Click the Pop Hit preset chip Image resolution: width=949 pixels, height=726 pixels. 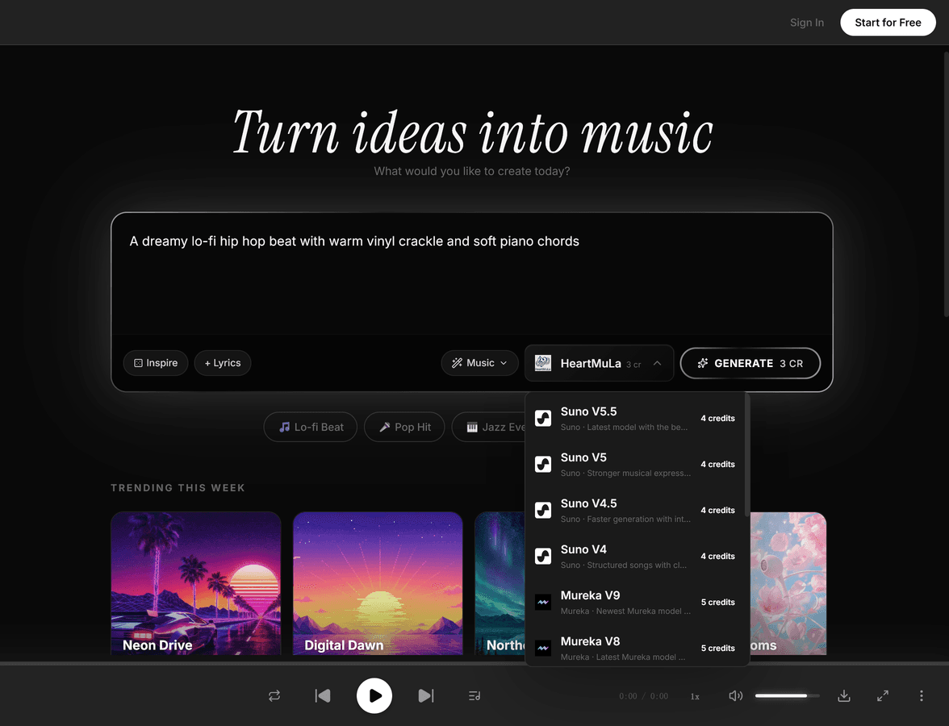[x=404, y=428]
